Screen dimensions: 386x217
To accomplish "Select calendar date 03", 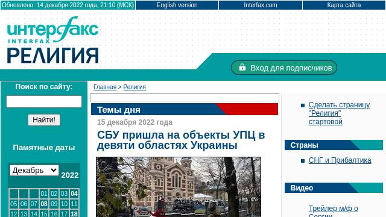I will [x=64, y=193].
